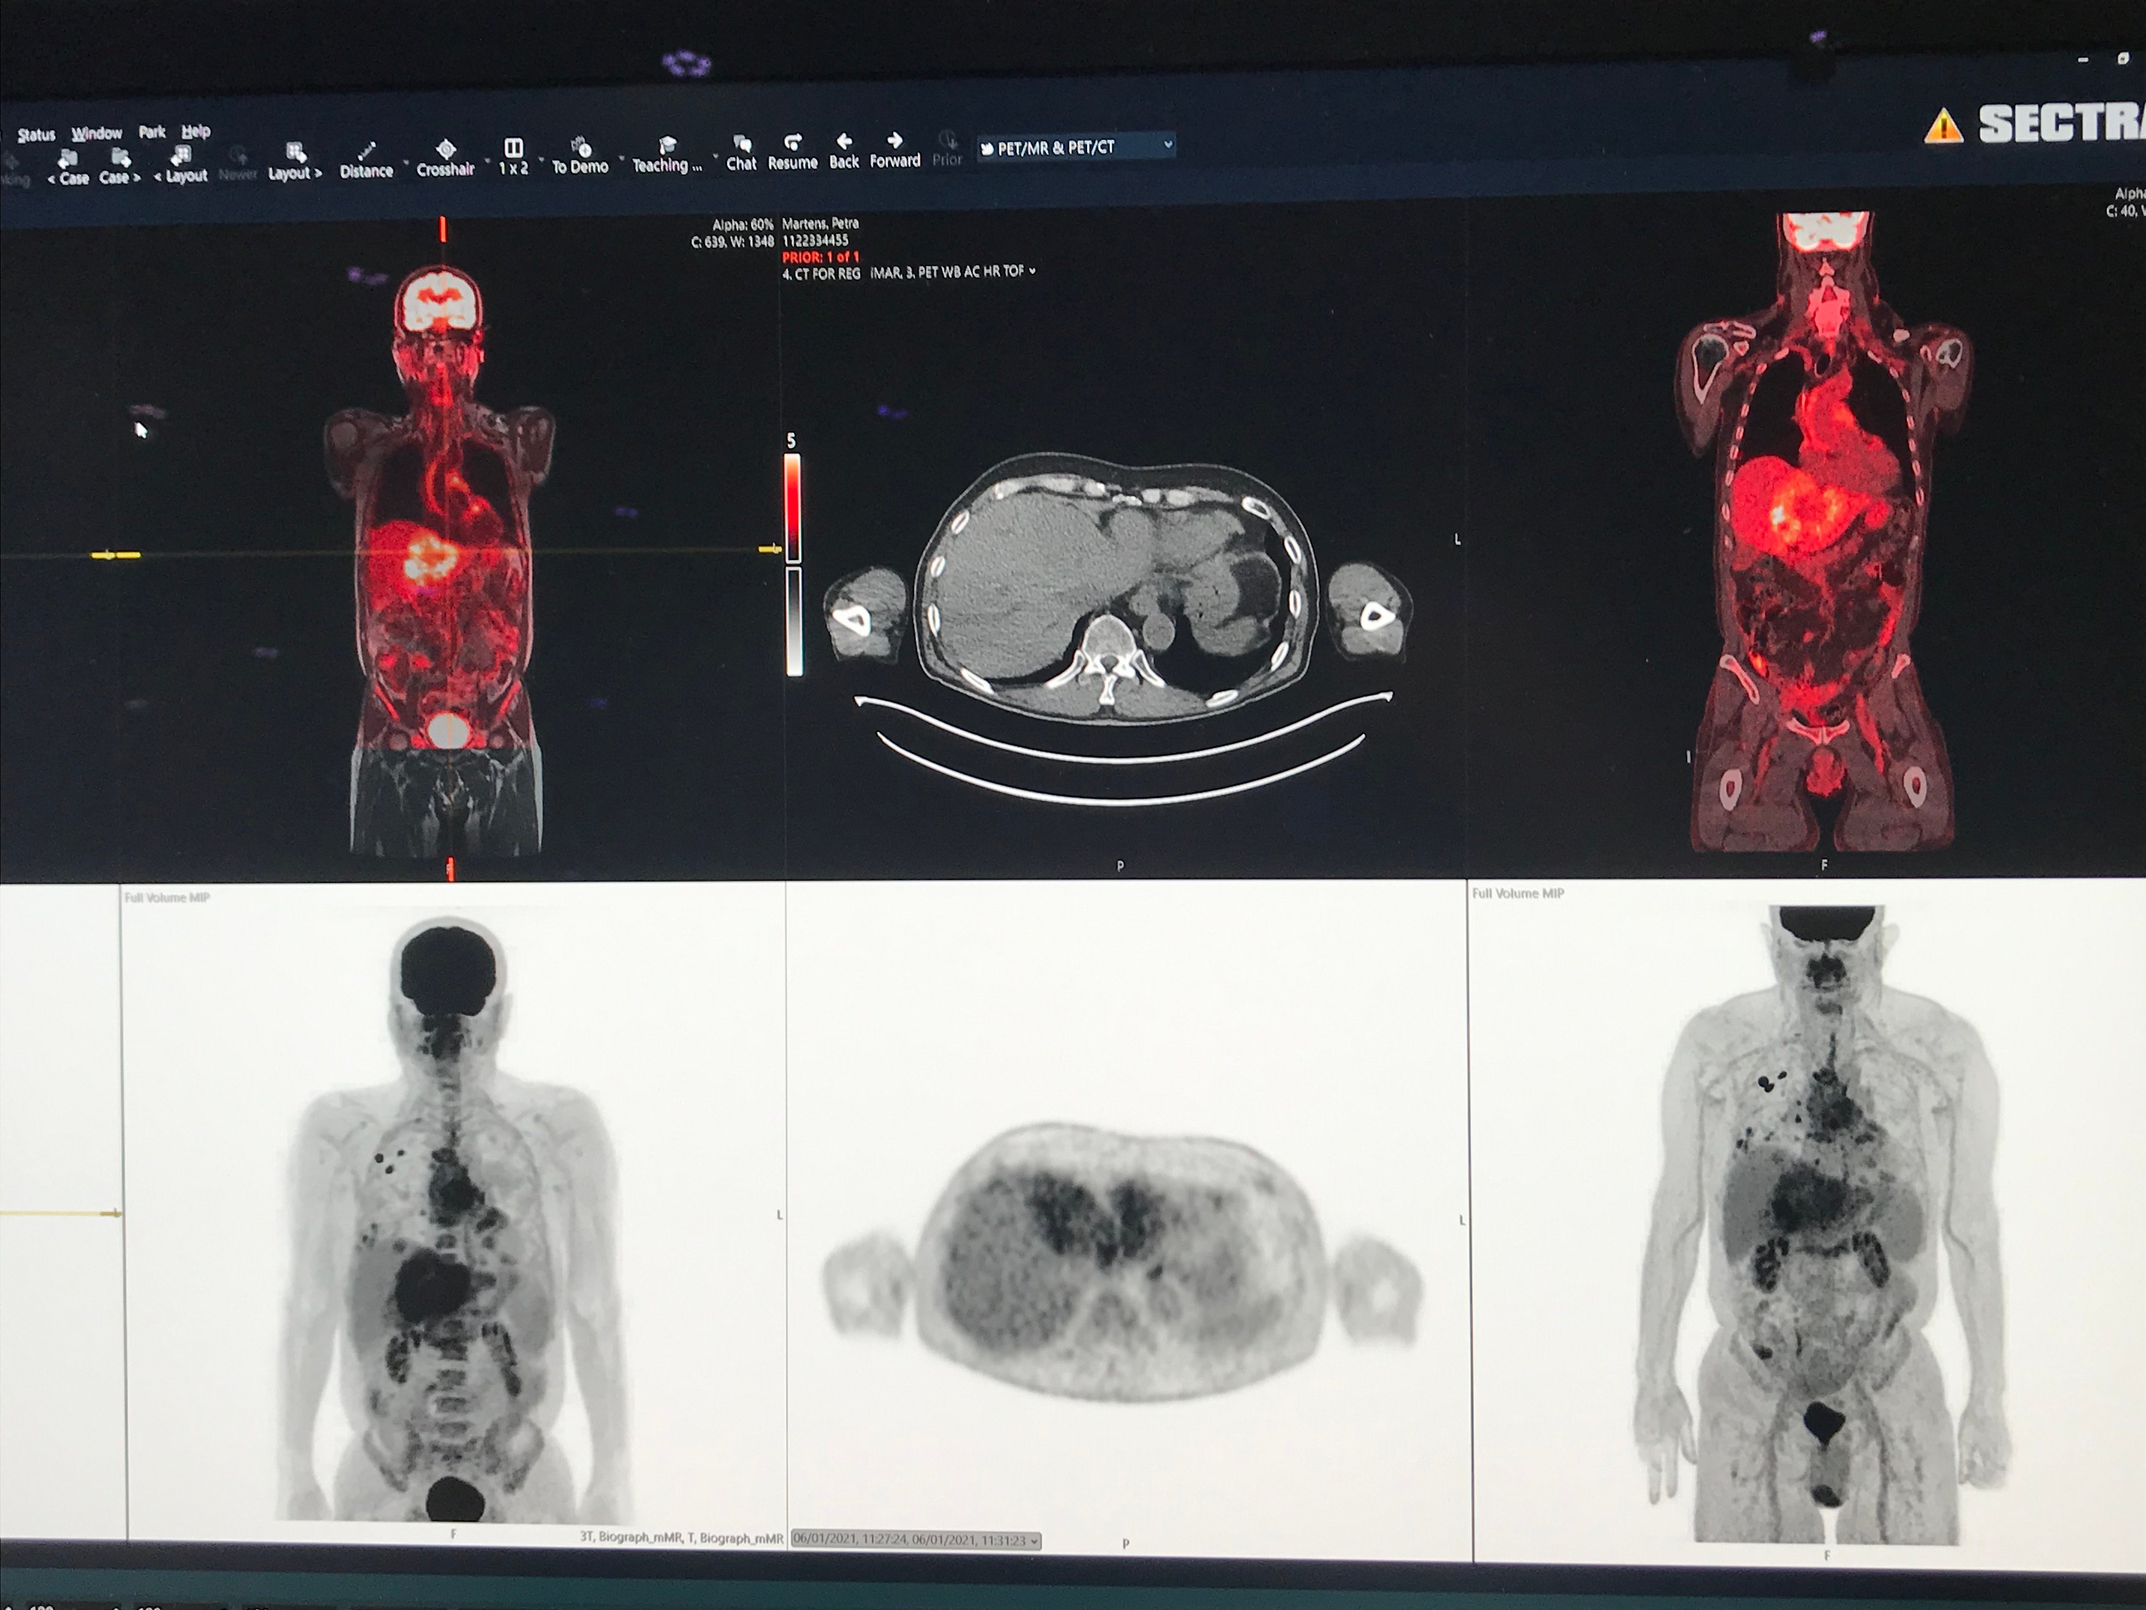Open the Window menu
This screenshot has width=2146, height=1610.
(x=96, y=133)
